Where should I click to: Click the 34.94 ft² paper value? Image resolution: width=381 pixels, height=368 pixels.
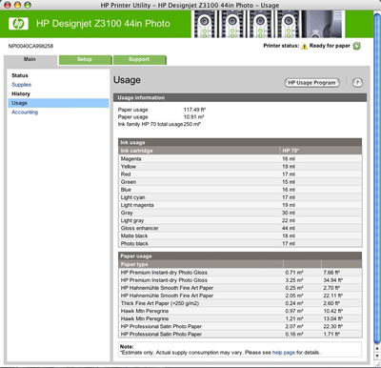pos(332,280)
